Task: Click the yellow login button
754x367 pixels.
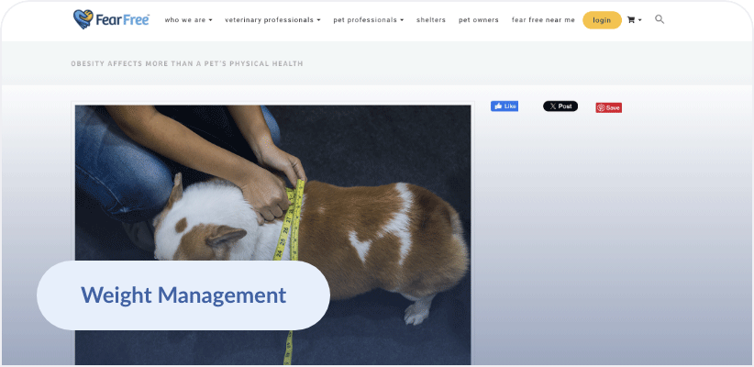Action: (x=602, y=20)
